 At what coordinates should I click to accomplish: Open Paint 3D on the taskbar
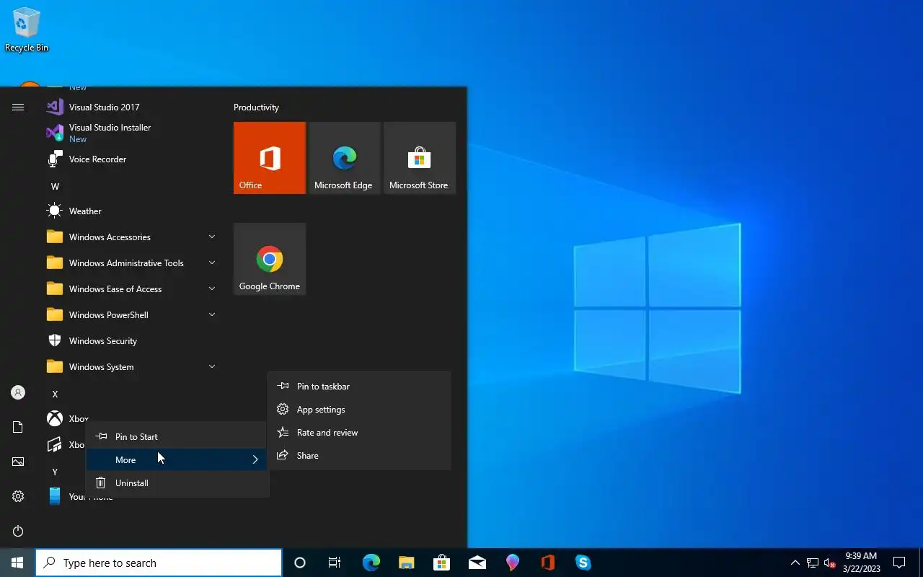[x=512, y=563]
